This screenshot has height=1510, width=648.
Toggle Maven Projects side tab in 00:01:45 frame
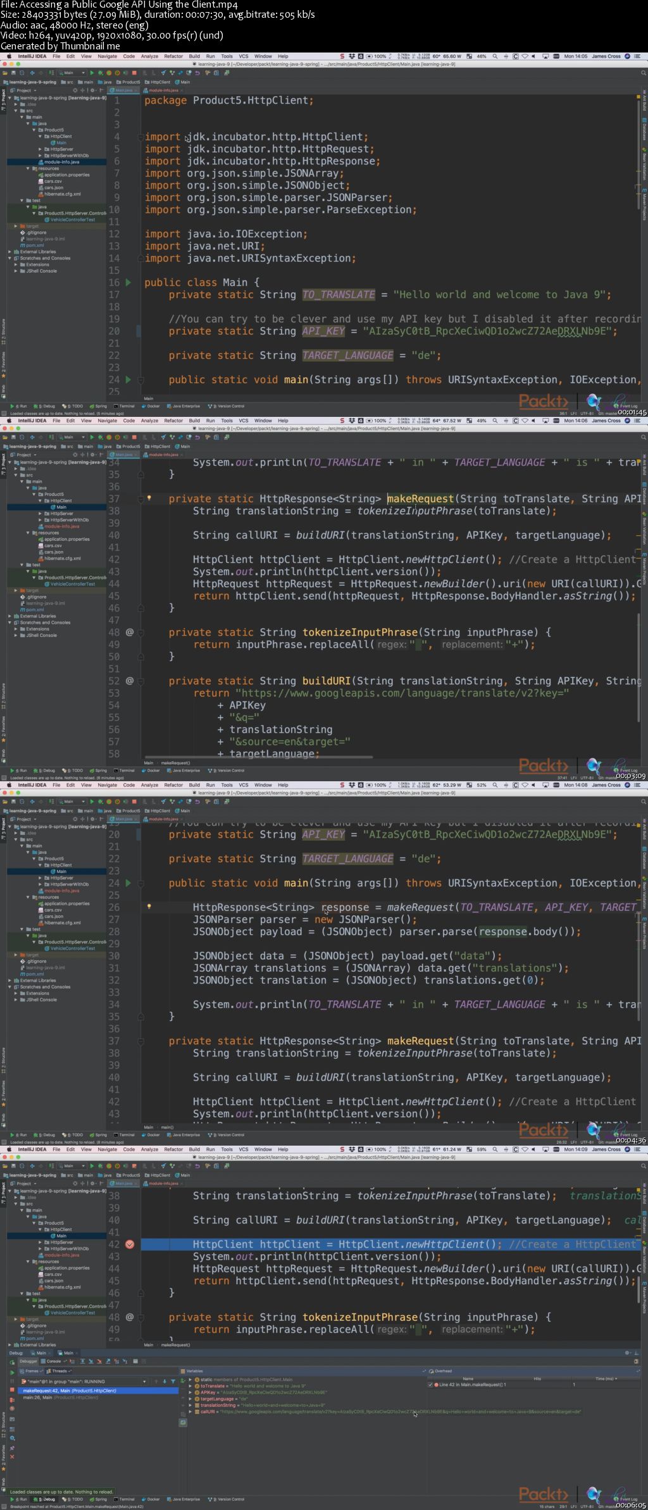pyautogui.click(x=644, y=204)
